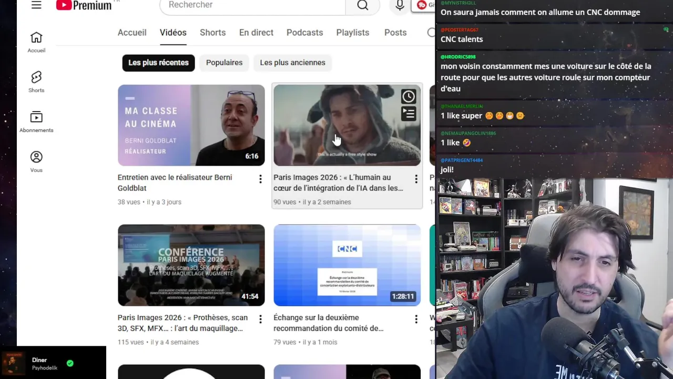Image resolution: width=673 pixels, height=379 pixels.
Task: Select the Vidéos channel tab
Action: [173, 33]
